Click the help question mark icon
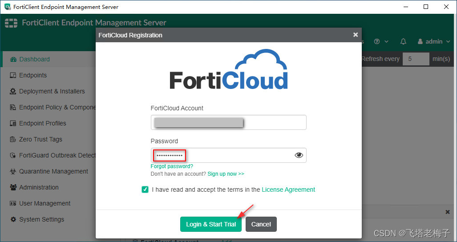457x242 pixels. coord(377,42)
